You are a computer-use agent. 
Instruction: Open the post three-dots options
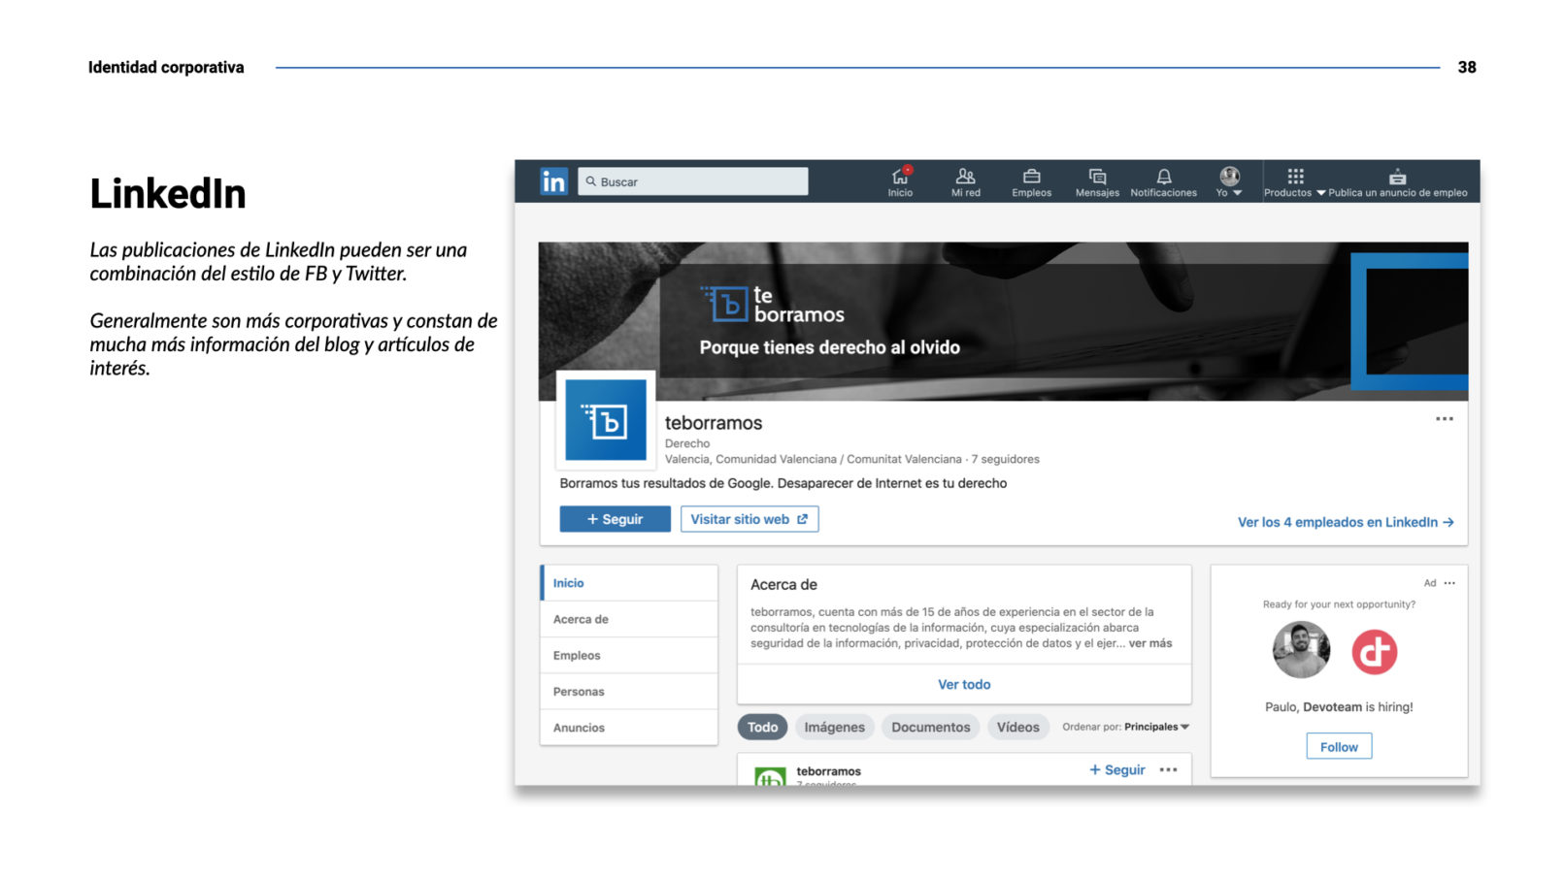(x=1168, y=769)
